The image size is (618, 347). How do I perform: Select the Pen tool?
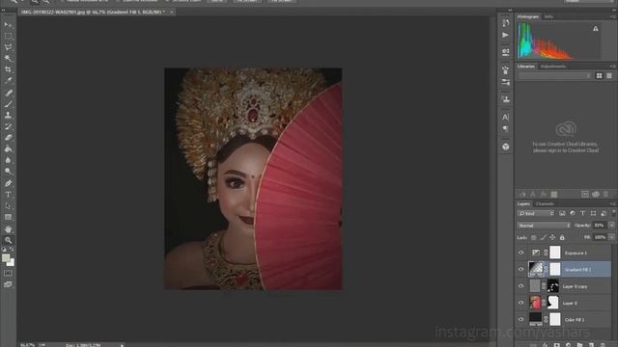[8, 183]
